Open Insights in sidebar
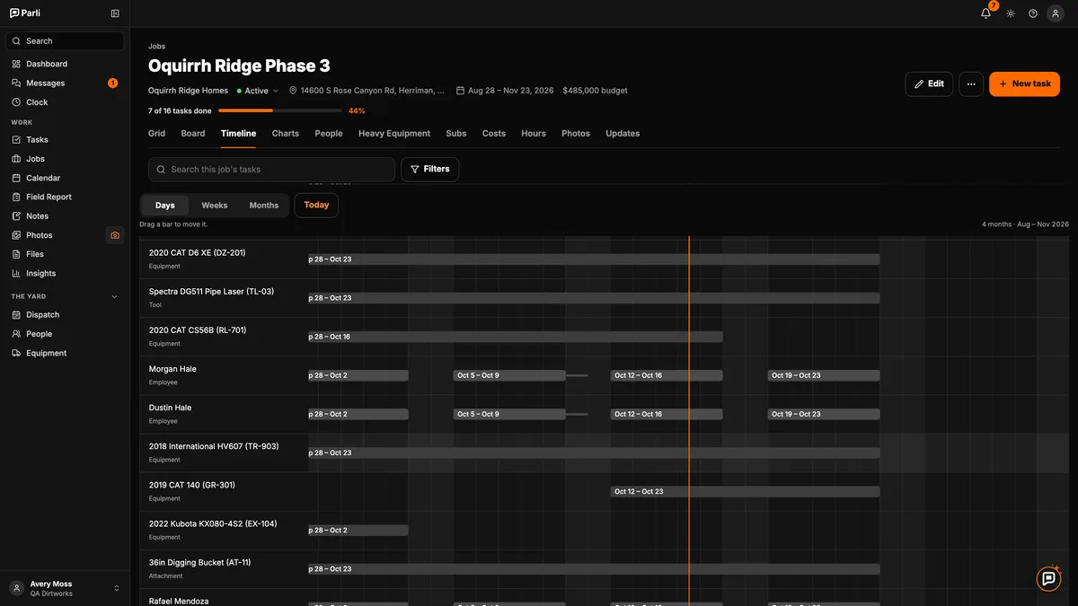Screen dimensions: 1078x606 65,273
